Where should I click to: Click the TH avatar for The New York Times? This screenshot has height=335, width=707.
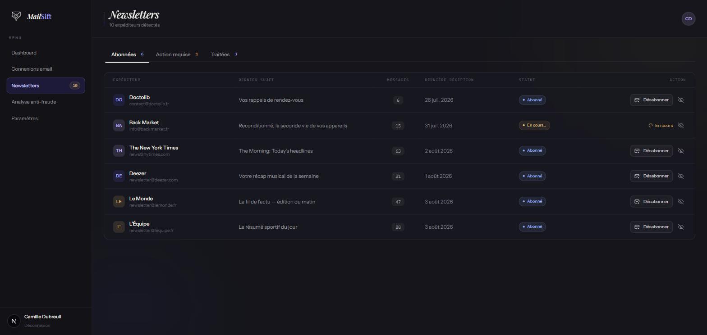click(119, 151)
